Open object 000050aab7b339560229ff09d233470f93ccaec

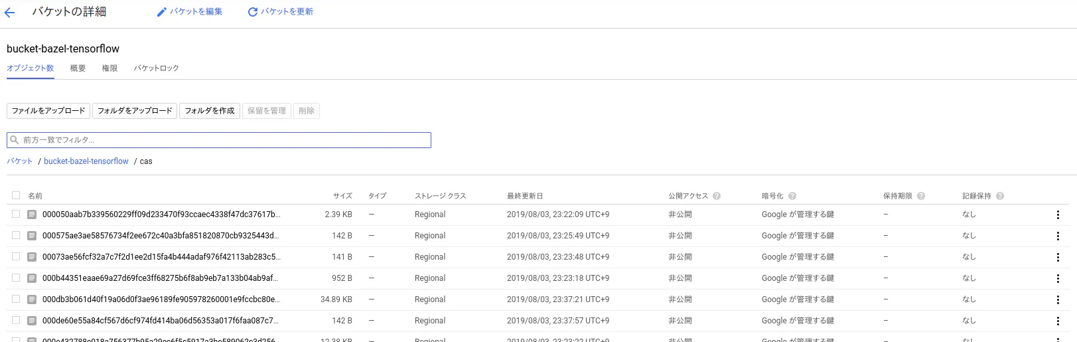point(161,214)
